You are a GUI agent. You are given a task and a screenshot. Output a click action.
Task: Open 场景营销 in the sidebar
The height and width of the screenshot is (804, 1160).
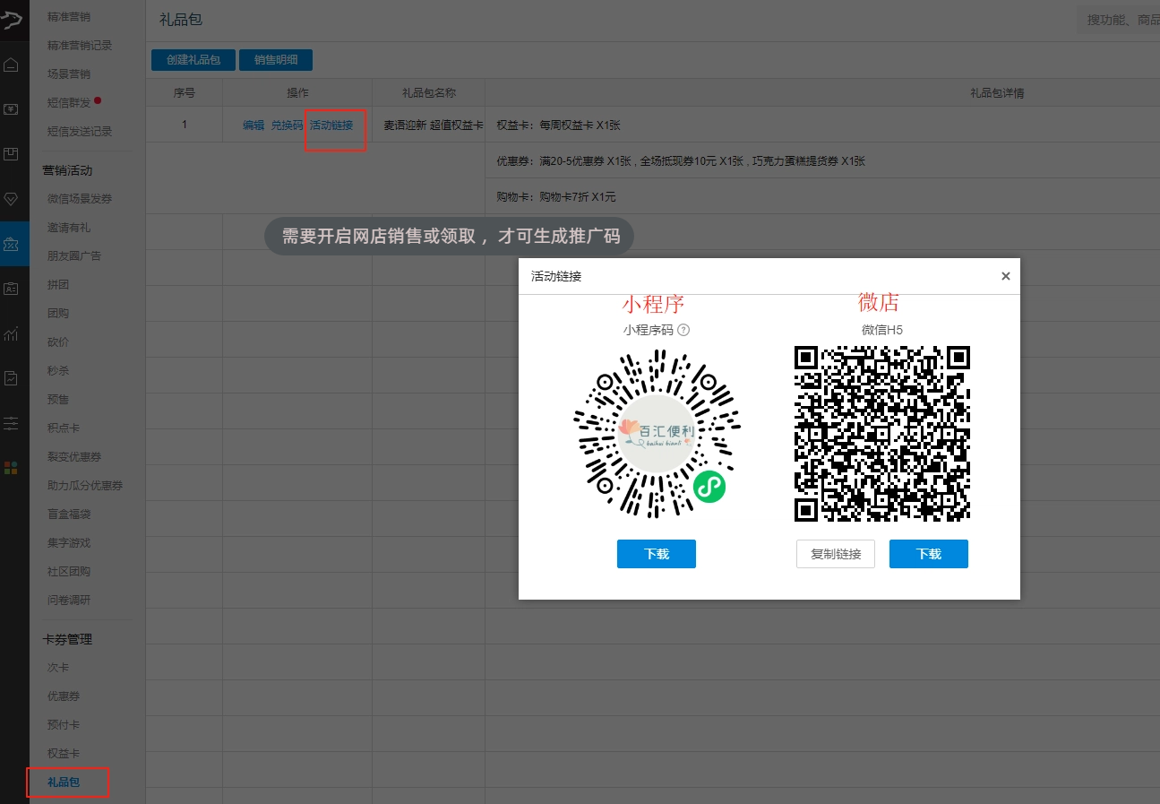click(x=69, y=73)
